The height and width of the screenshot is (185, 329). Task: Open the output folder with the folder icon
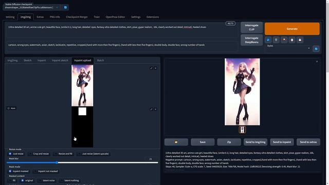[176, 142]
